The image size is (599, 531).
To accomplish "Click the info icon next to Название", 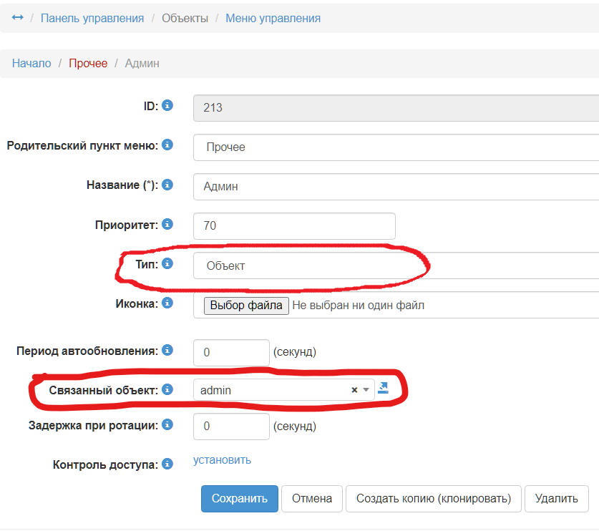I will click(x=167, y=185).
